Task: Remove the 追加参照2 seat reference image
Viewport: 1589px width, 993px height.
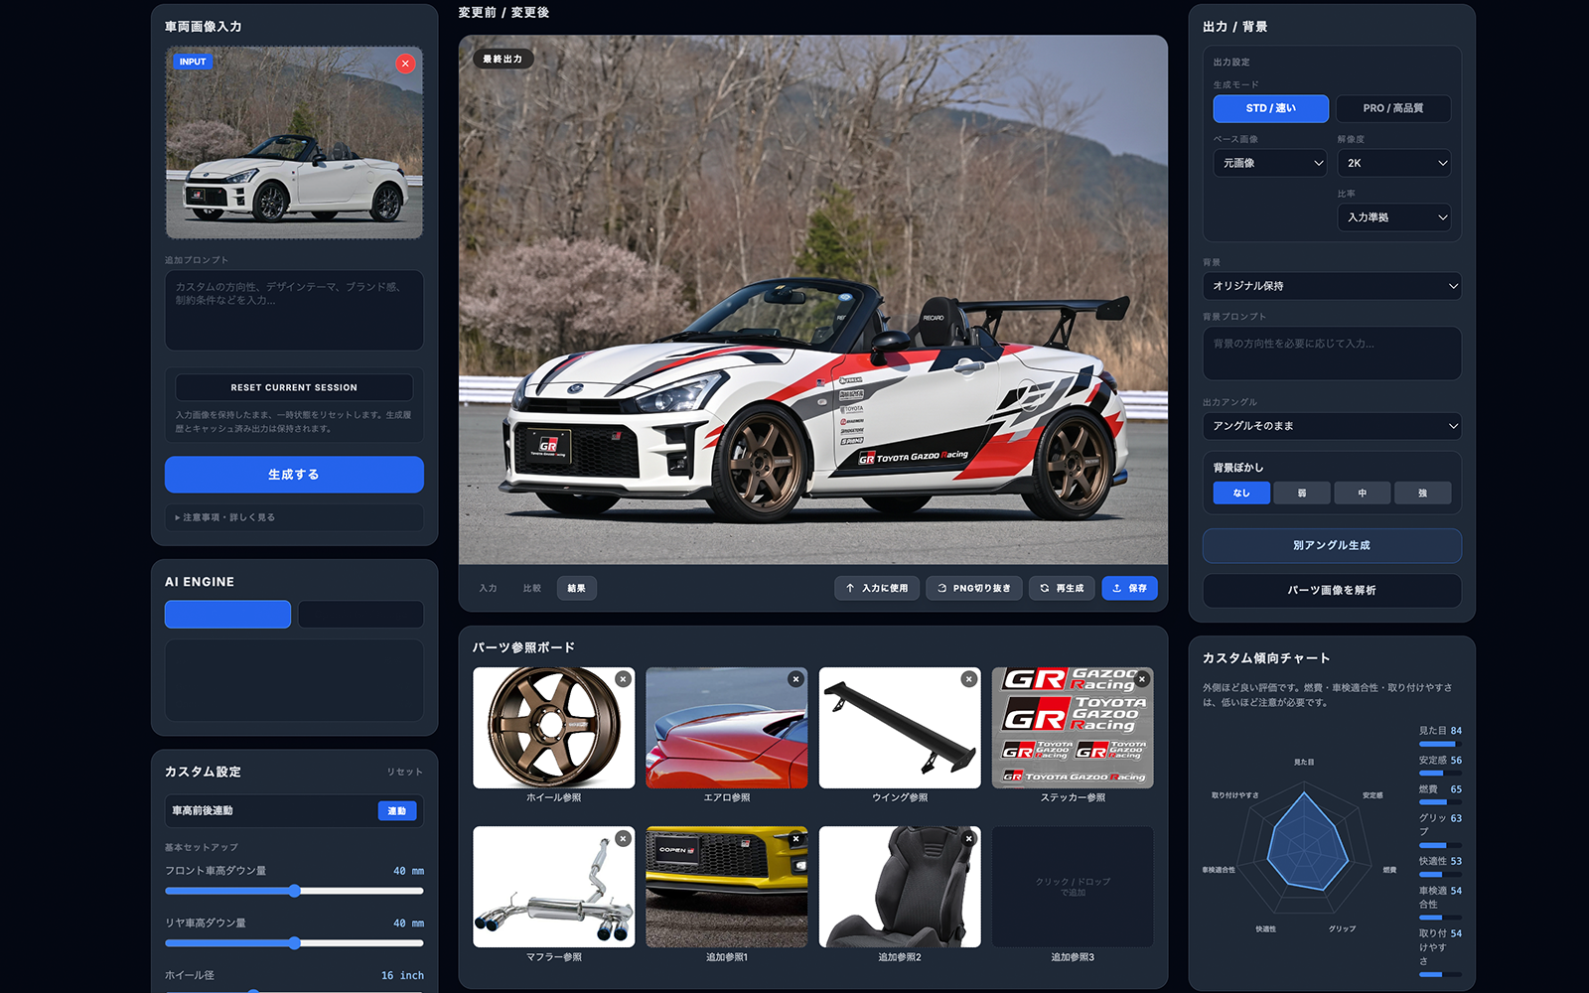Action: [968, 839]
